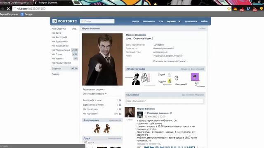Click Показати повністю to expand the post
264x148 pixels.
click(148, 144)
